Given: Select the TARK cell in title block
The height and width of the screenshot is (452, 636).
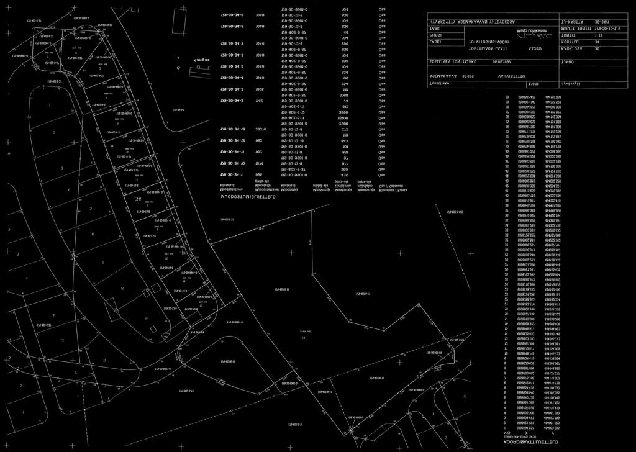Looking at the screenshot, I should 446,29.
